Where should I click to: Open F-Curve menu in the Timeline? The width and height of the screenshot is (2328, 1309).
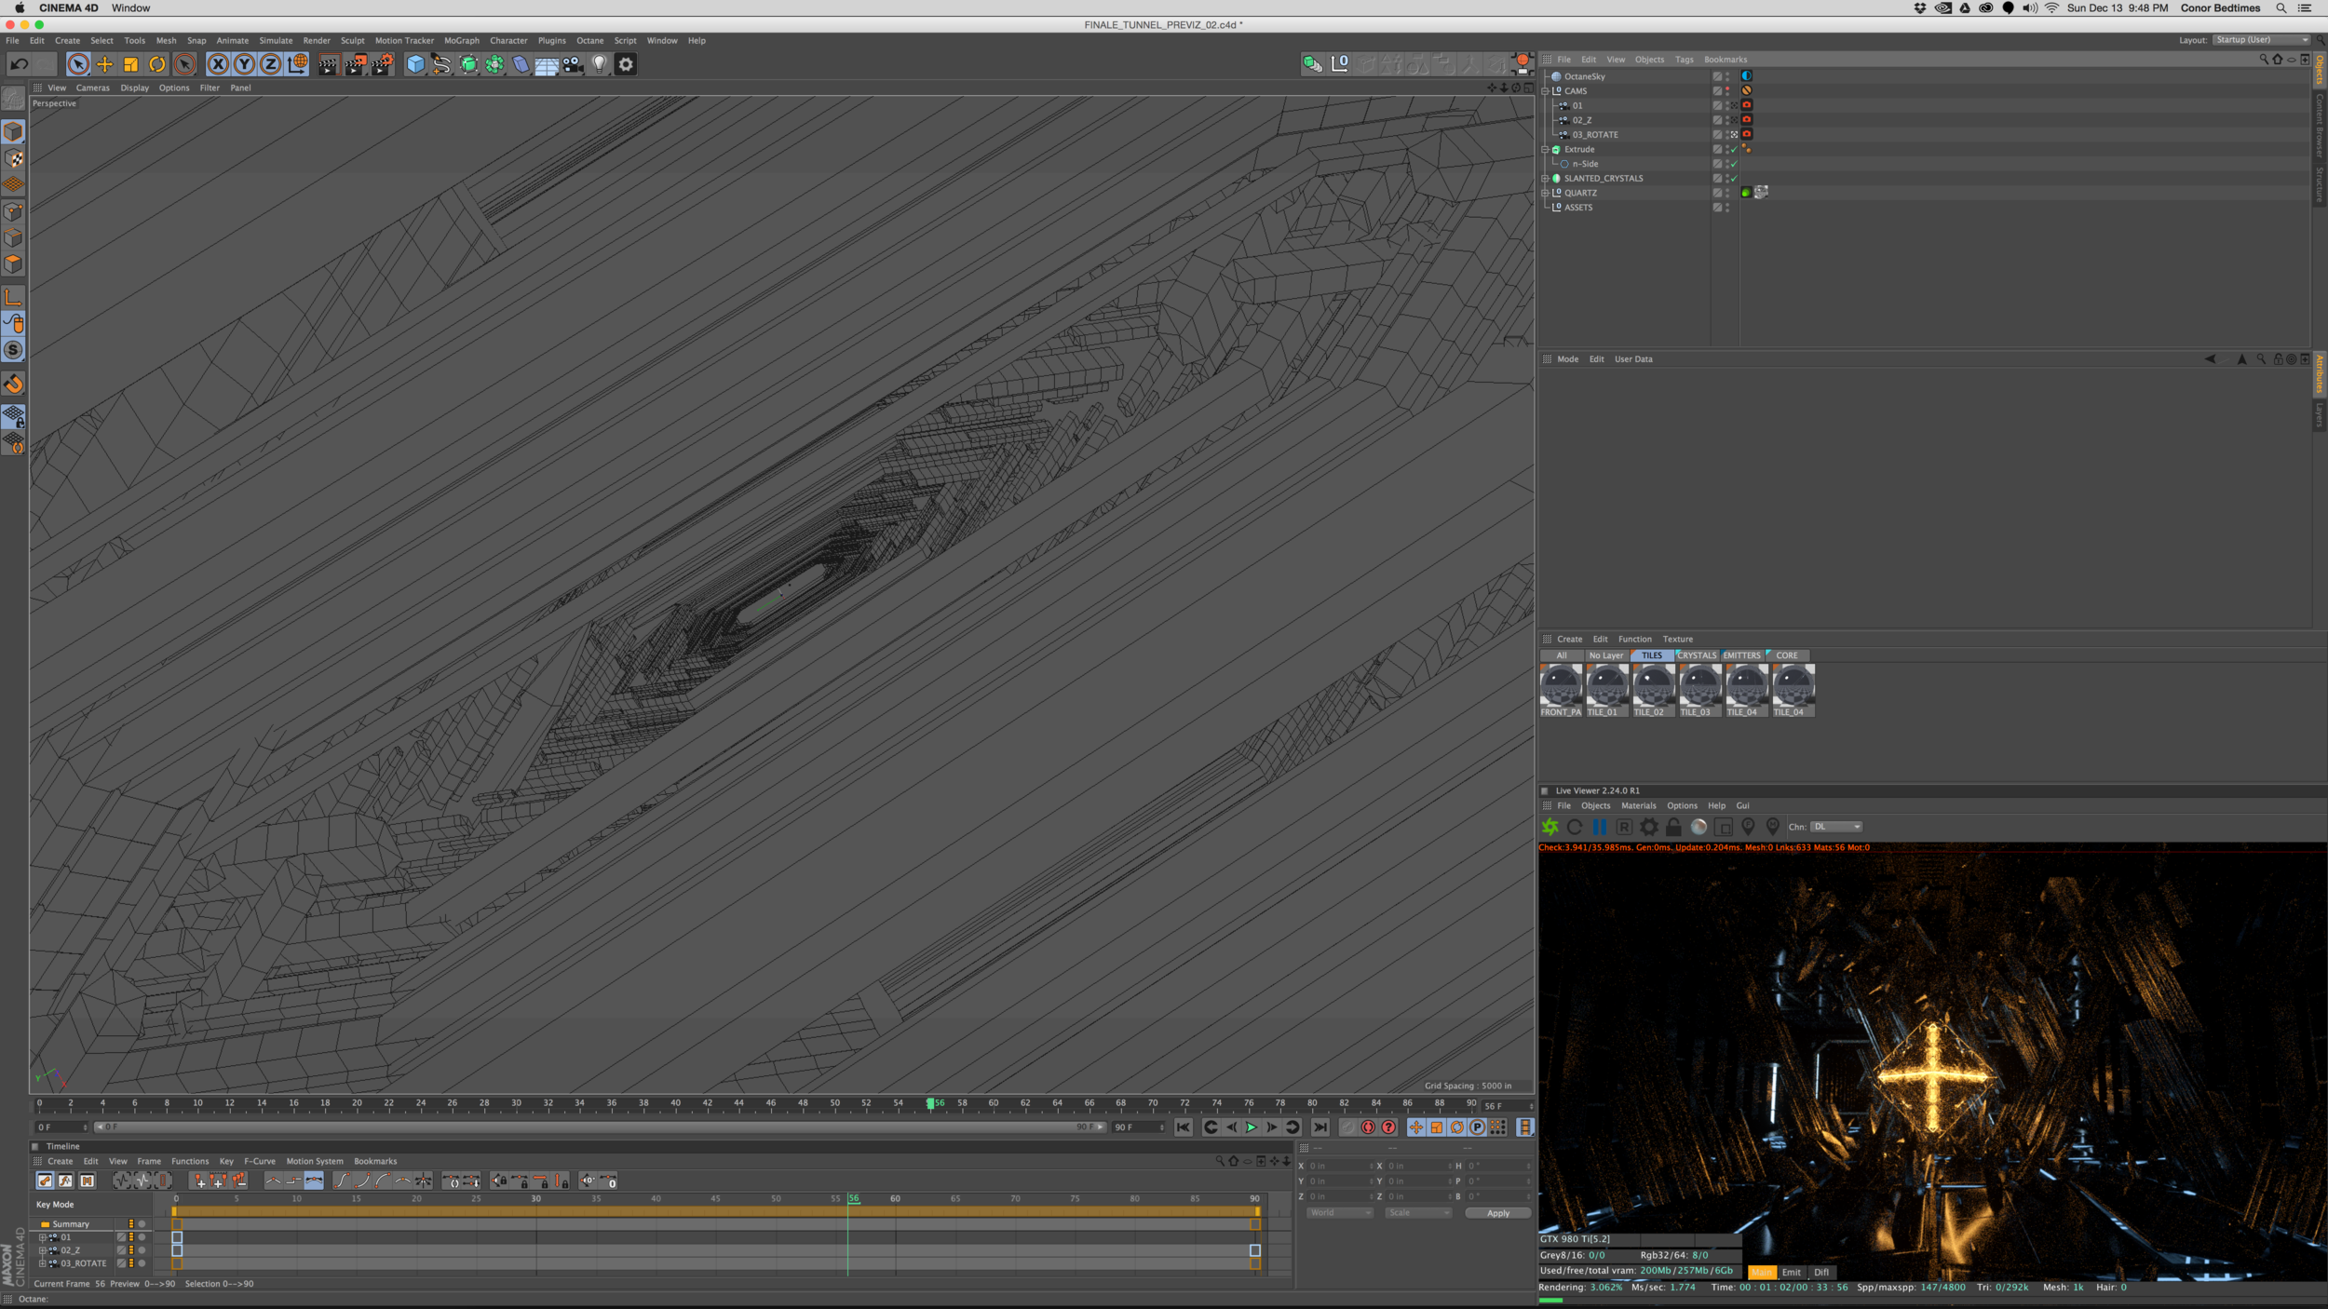coord(260,1162)
